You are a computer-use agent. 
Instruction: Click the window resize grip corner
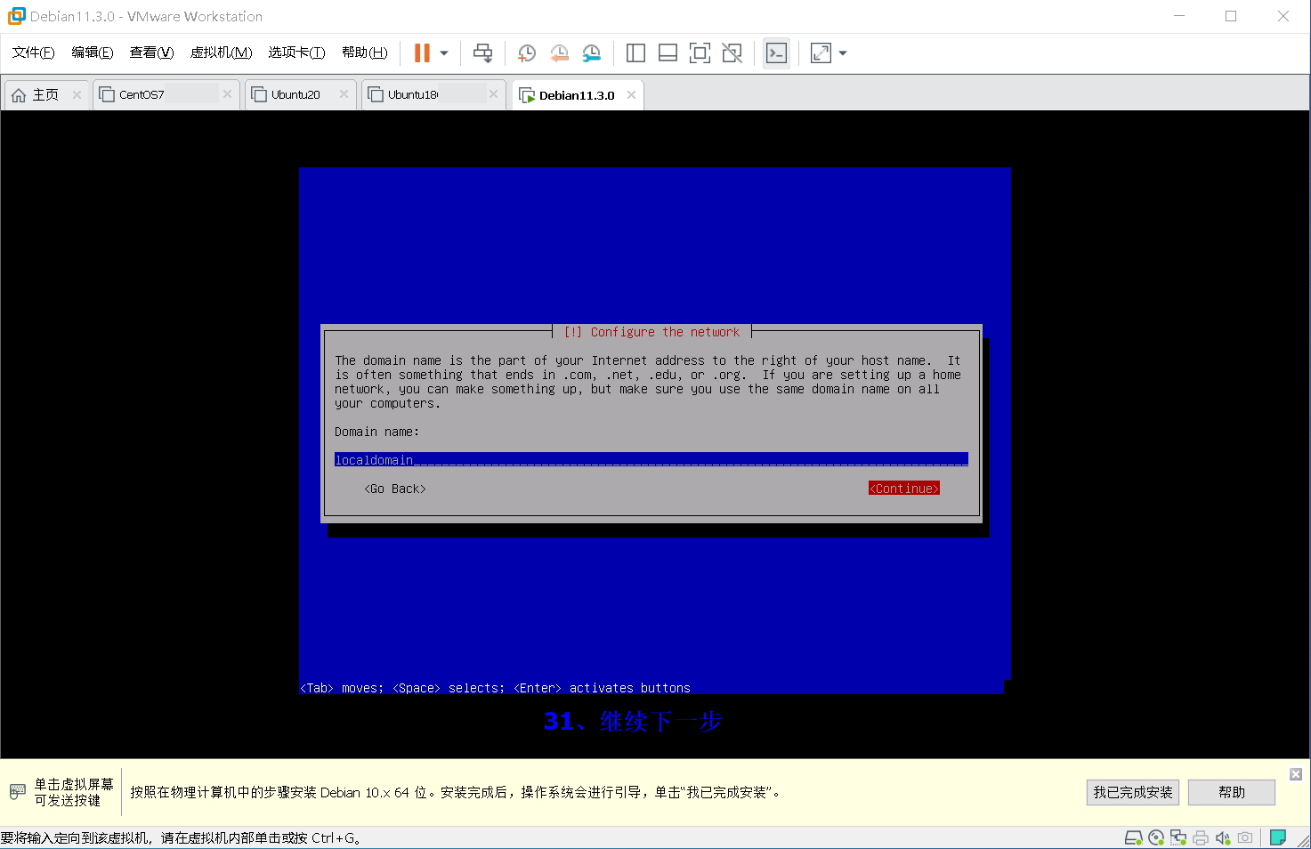(1304, 842)
